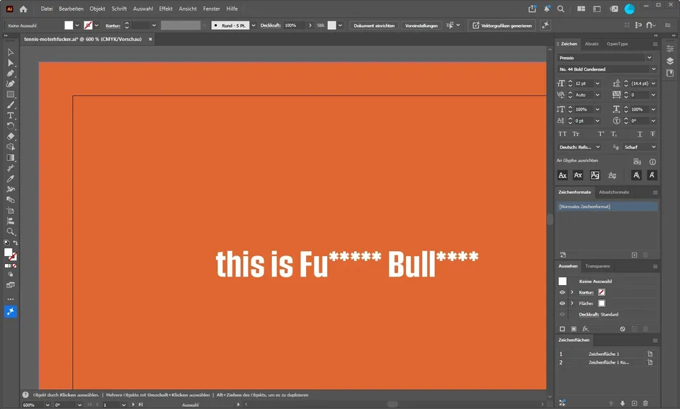Open the Deutsch language dropdown
This screenshot has width=680, height=409.
click(x=598, y=147)
